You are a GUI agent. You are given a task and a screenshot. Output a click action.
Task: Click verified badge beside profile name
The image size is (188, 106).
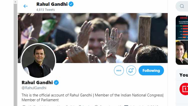click(x=56, y=82)
